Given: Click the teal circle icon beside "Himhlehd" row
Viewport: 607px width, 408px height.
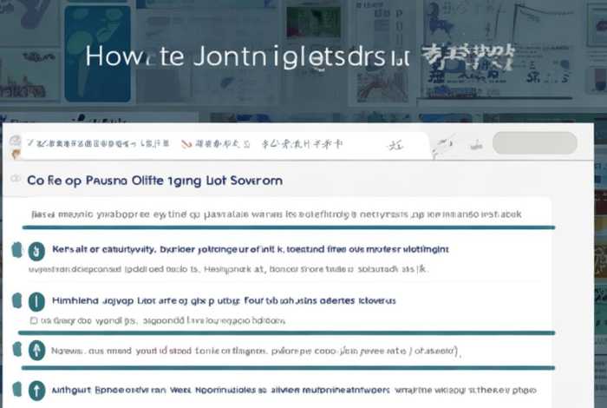Looking at the screenshot, I should point(36,302).
